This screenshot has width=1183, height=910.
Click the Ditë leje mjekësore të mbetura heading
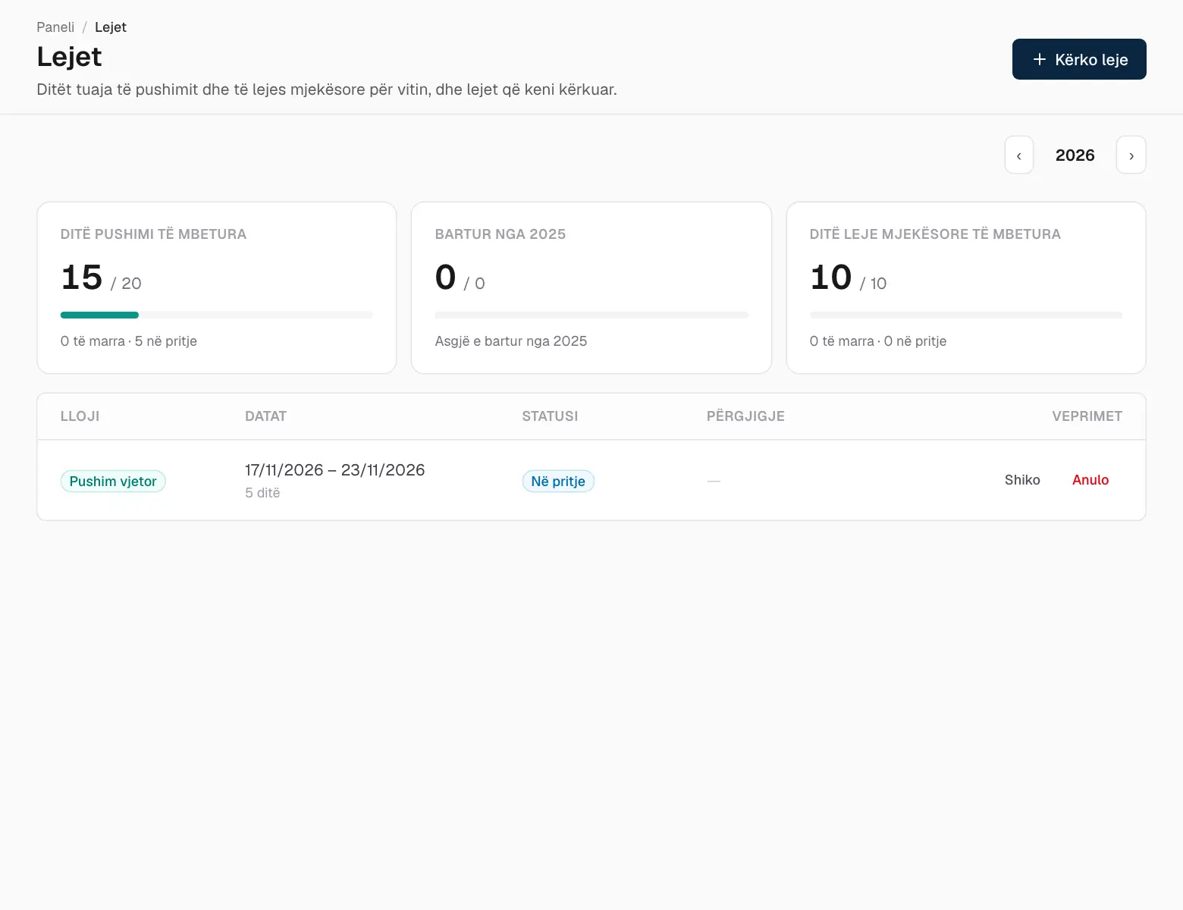tap(935, 234)
